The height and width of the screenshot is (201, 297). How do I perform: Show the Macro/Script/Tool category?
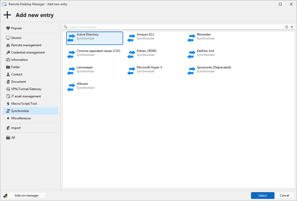[x=24, y=104]
